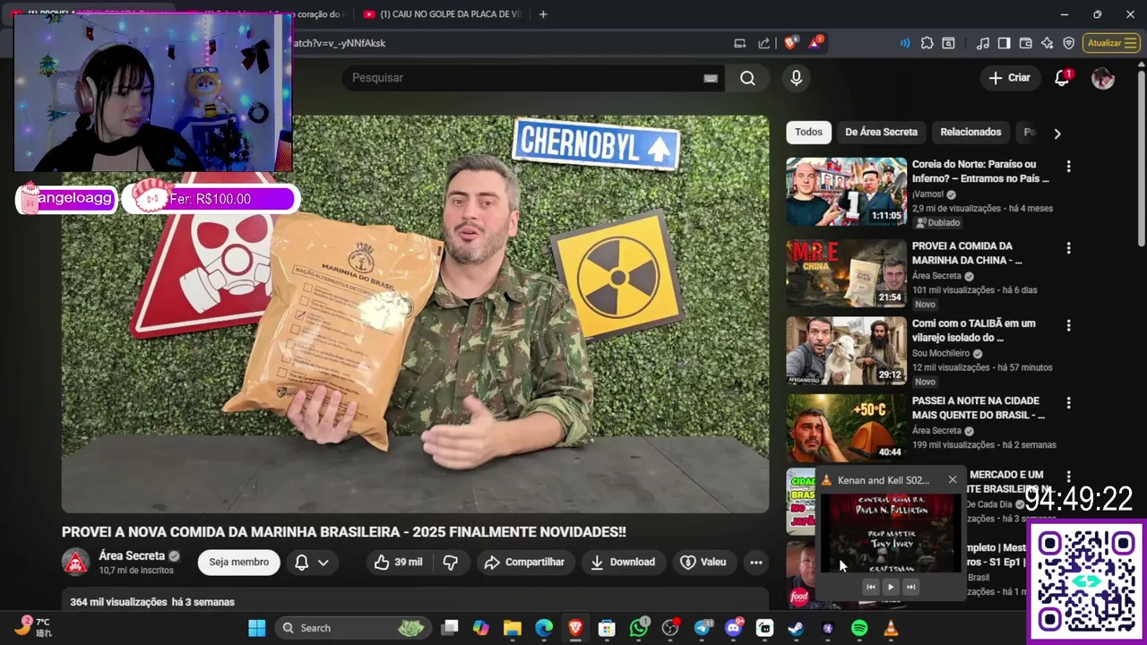Open the Coreia do Norte video thumbnail

tap(847, 192)
